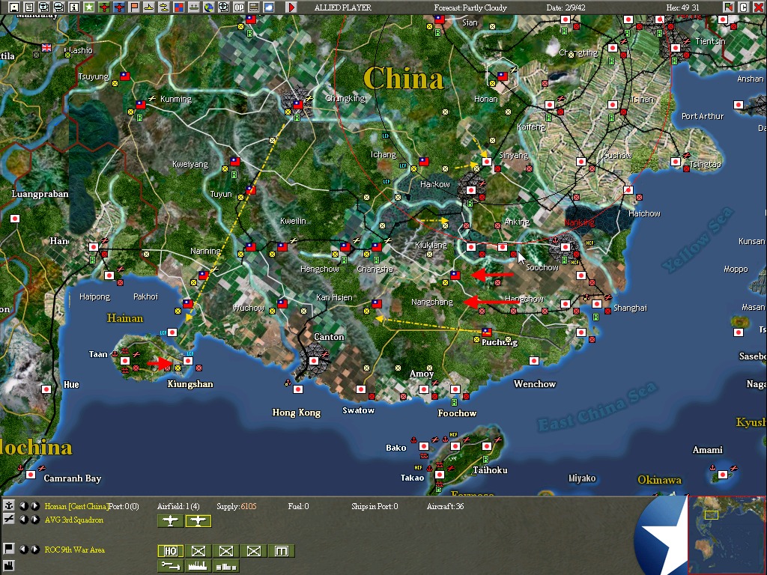Click the globe toolbar icon
The image size is (767, 575).
(x=209, y=7)
